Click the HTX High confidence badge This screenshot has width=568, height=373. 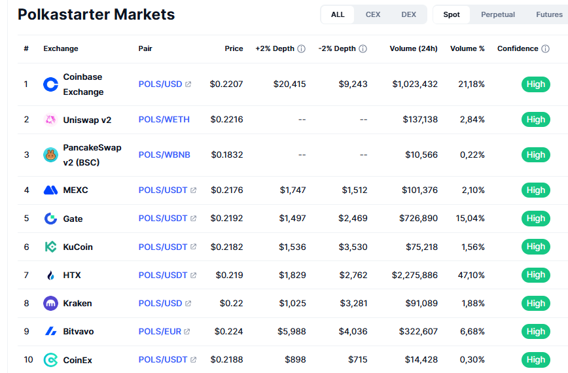(535, 275)
